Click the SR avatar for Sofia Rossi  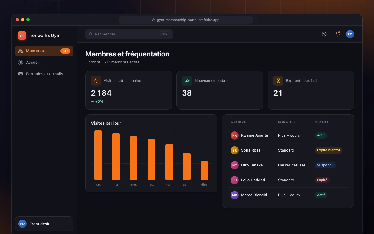click(235, 150)
